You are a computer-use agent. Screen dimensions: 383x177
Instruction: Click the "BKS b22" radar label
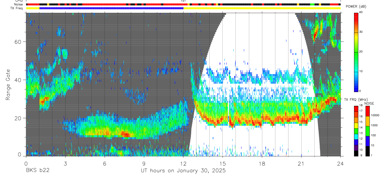[37, 171]
